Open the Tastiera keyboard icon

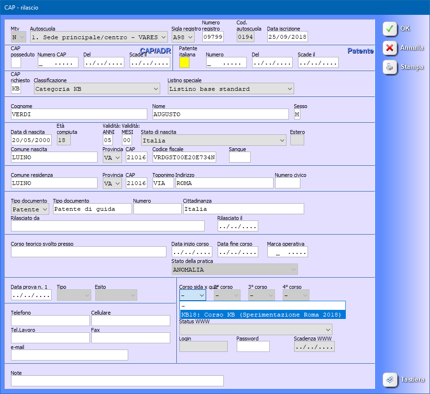(x=390, y=380)
